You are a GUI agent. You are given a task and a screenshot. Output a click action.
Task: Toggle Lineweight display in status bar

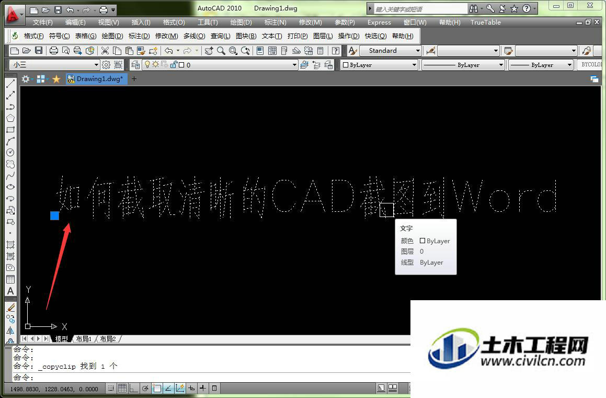202,389
